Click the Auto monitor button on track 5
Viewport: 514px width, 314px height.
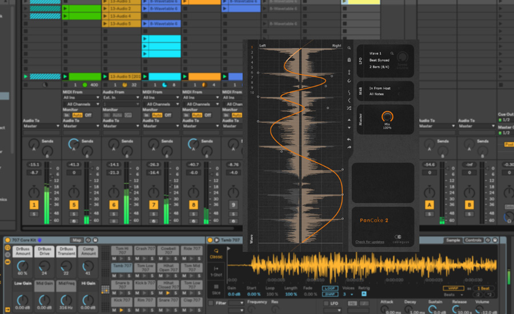click(77, 115)
